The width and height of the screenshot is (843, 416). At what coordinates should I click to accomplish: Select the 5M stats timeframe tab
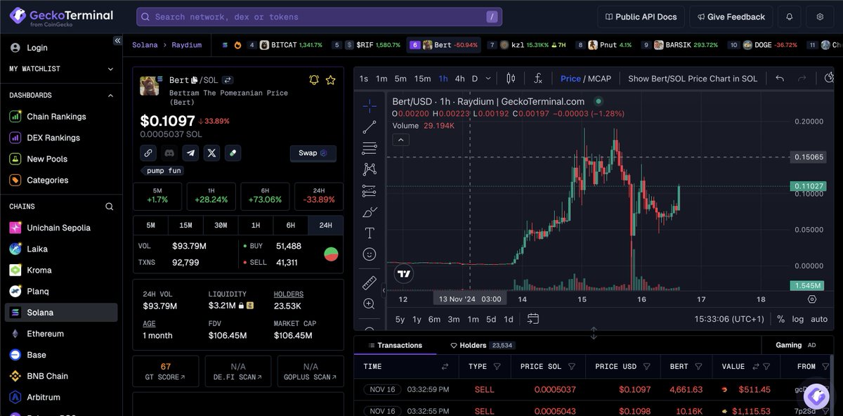[151, 225]
